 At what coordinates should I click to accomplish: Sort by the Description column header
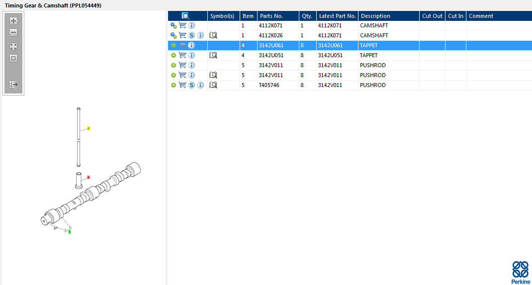389,16
